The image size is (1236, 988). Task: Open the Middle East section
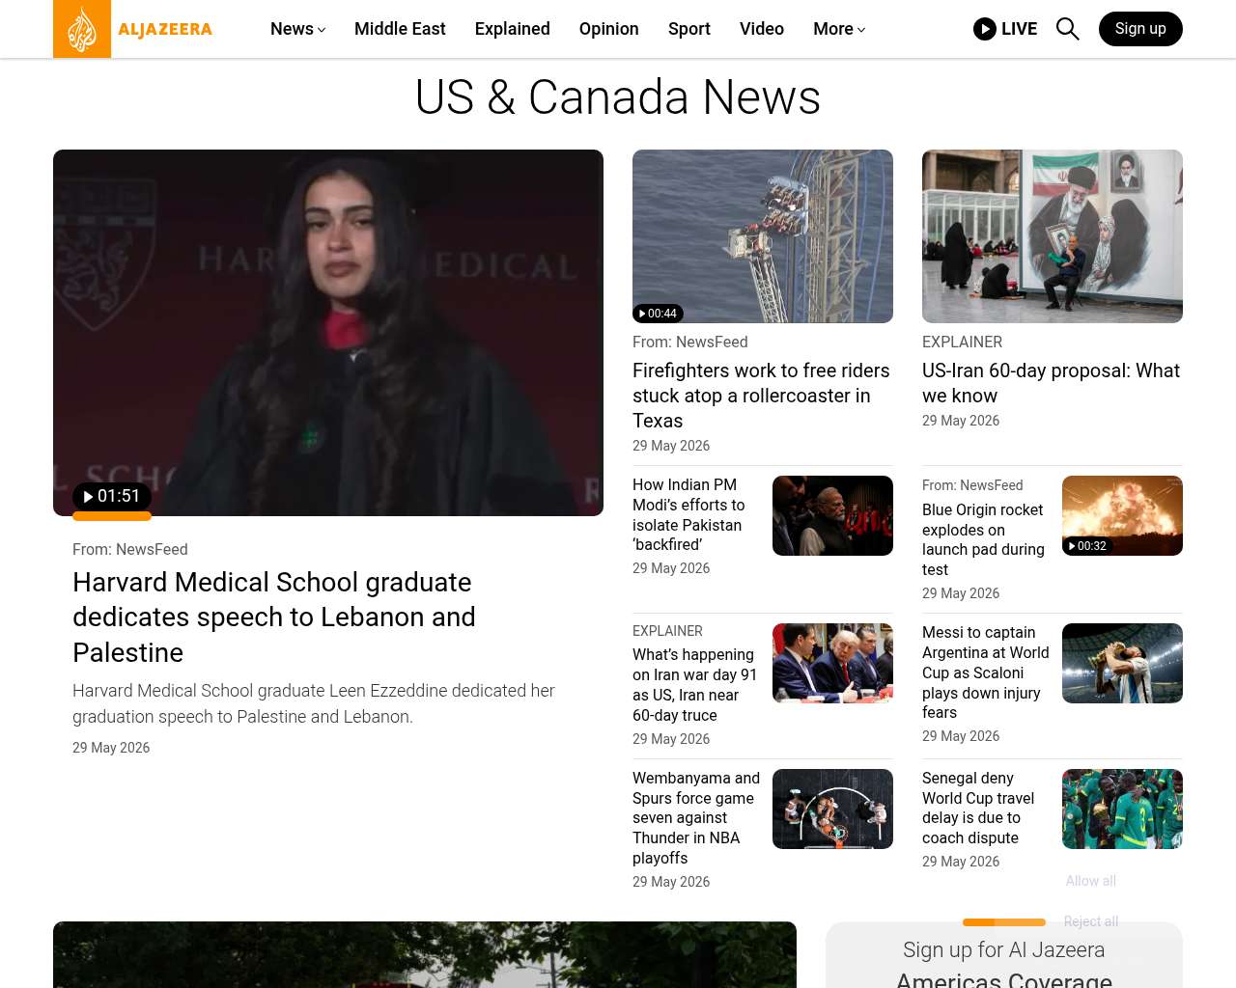tap(400, 29)
